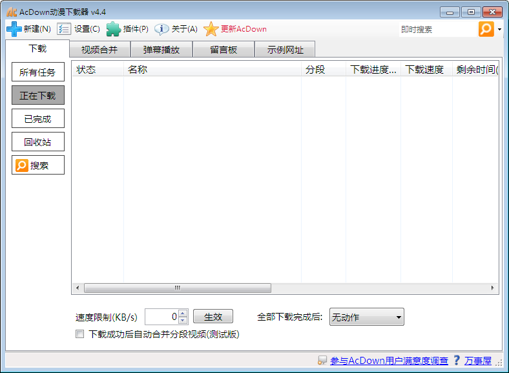Sort by the 分段 column header

324,70
